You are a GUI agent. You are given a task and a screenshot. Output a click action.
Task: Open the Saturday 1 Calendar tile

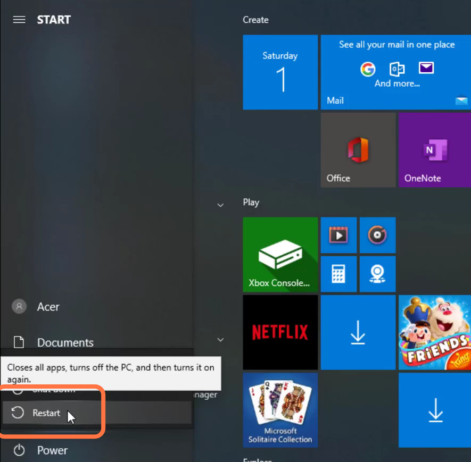coord(280,72)
